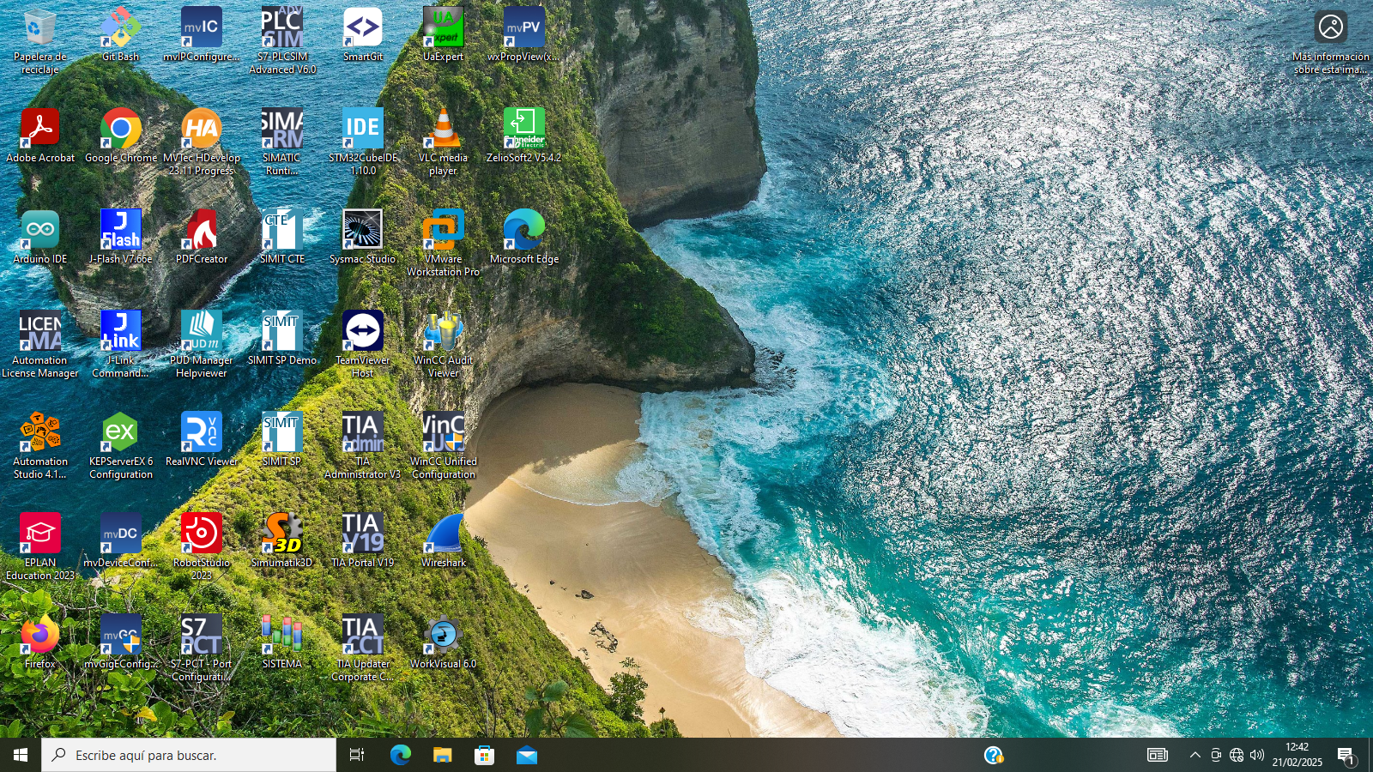Click the RobotStudio 2023 desktop icon
This screenshot has height=772, width=1373.
pos(202,534)
